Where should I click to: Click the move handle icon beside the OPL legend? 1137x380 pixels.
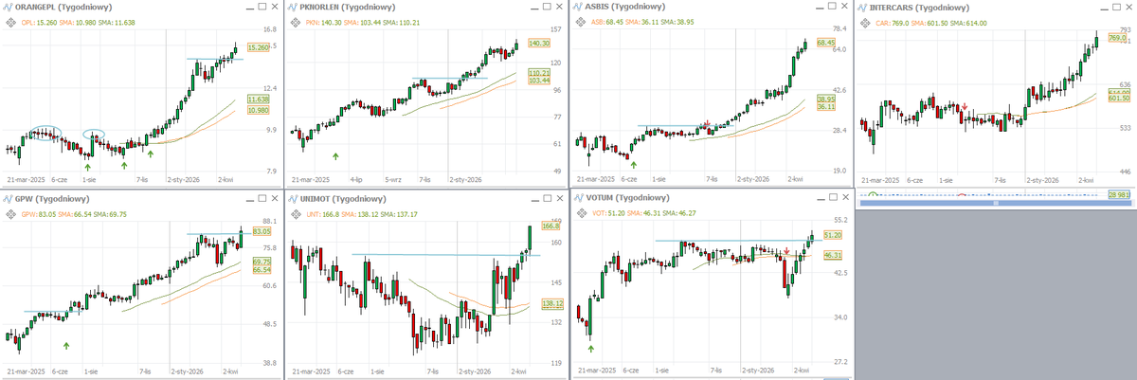[9, 22]
